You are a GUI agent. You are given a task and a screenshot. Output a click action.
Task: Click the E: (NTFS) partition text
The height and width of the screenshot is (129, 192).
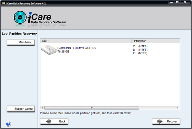[140, 53]
